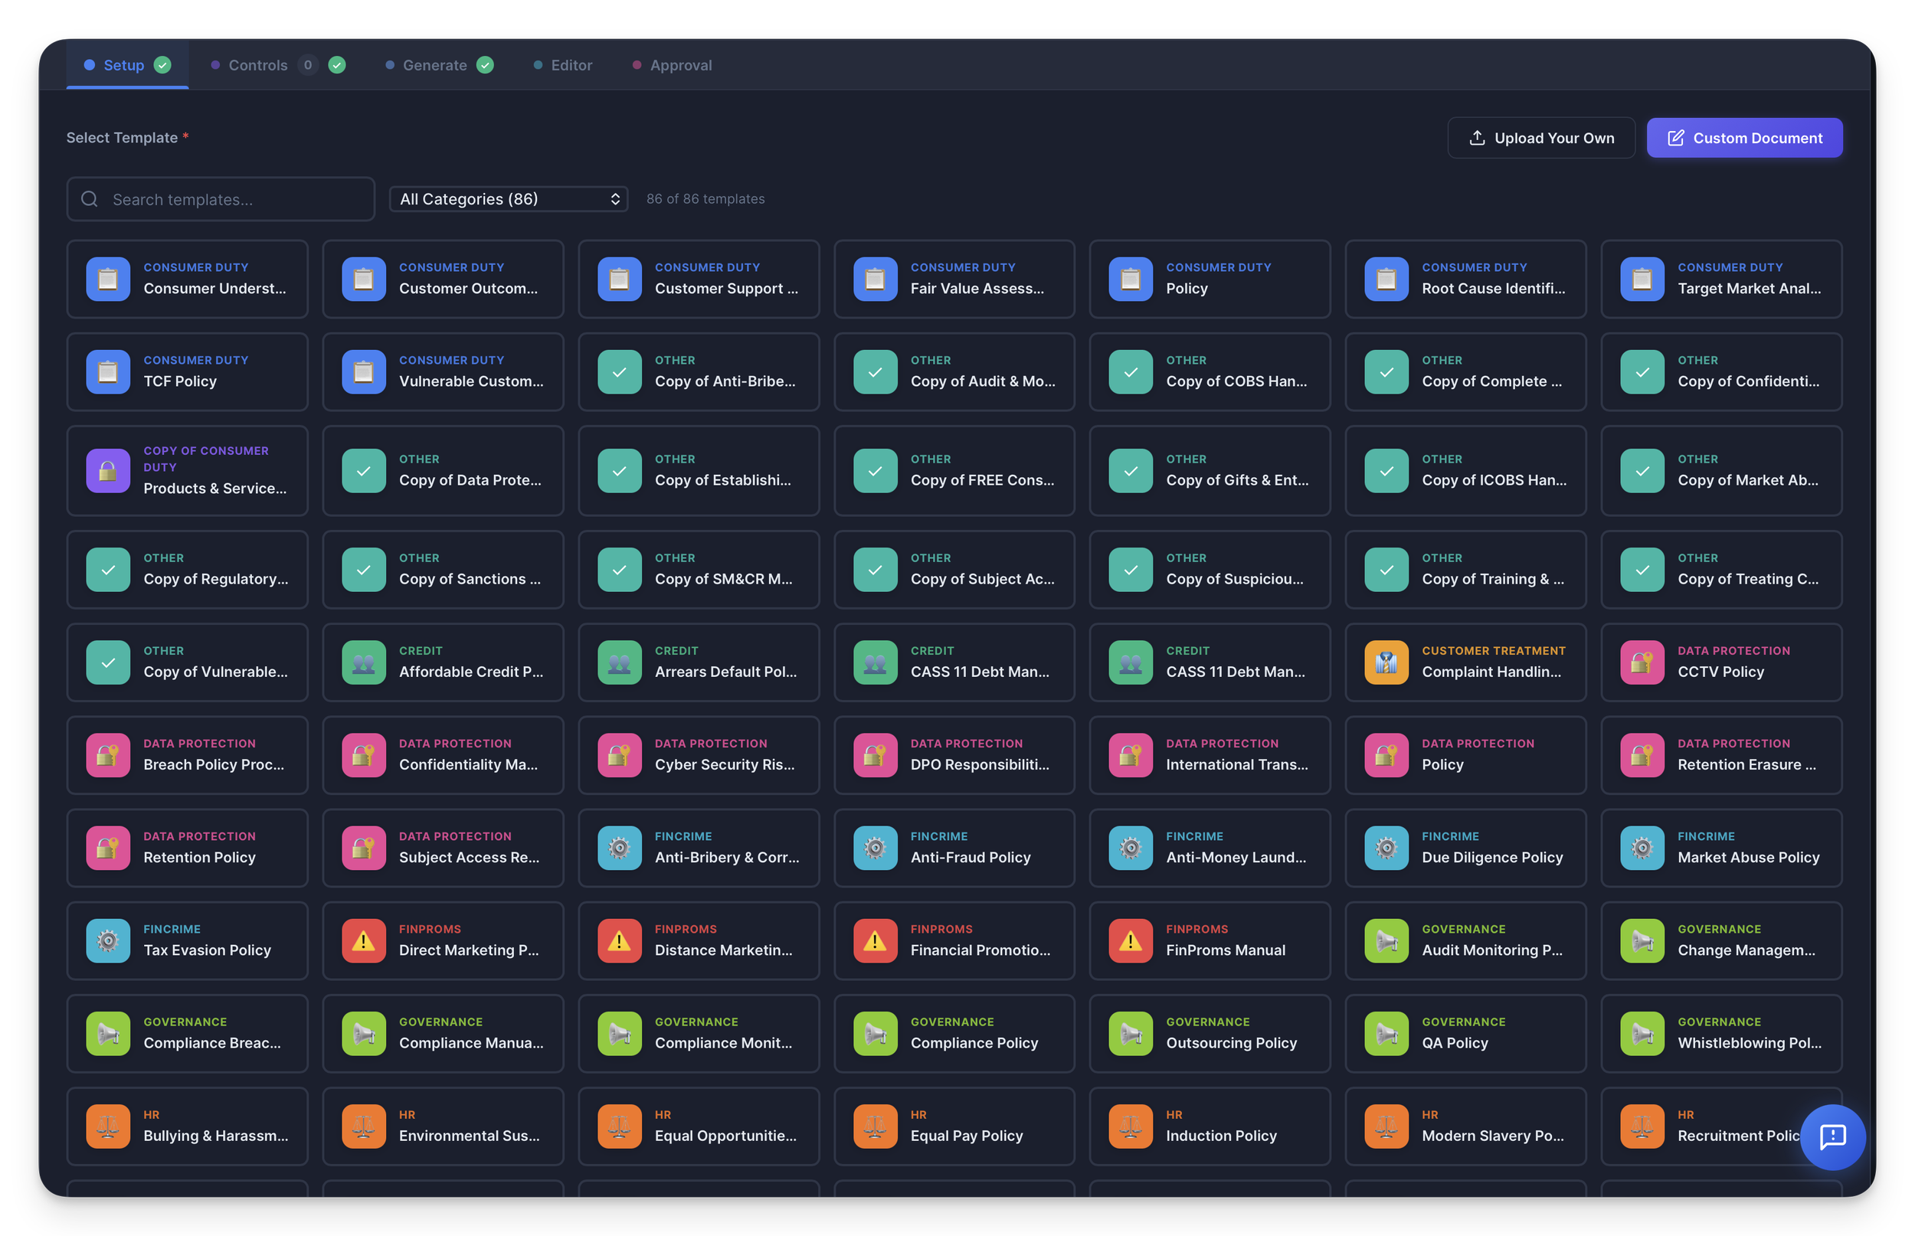The width and height of the screenshot is (1915, 1236).
Task: Select the warning icon on FinProms Manual card
Action: click(1130, 940)
